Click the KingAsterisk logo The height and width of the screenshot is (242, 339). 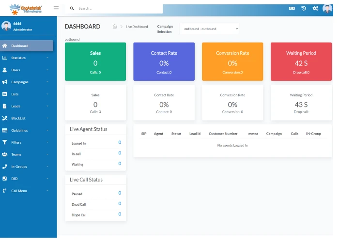(26, 9)
